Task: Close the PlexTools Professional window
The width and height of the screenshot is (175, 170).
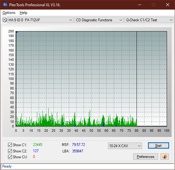Action: [x=168, y=5]
